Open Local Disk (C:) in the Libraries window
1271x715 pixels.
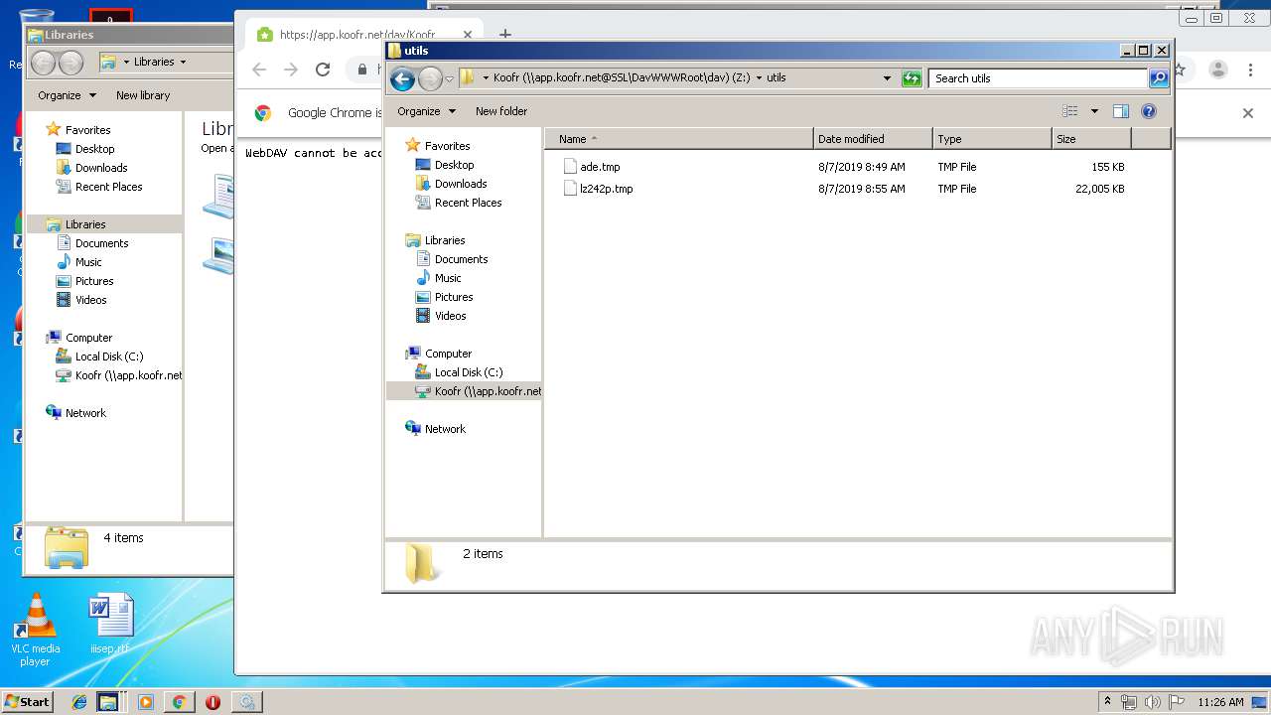[x=108, y=357]
